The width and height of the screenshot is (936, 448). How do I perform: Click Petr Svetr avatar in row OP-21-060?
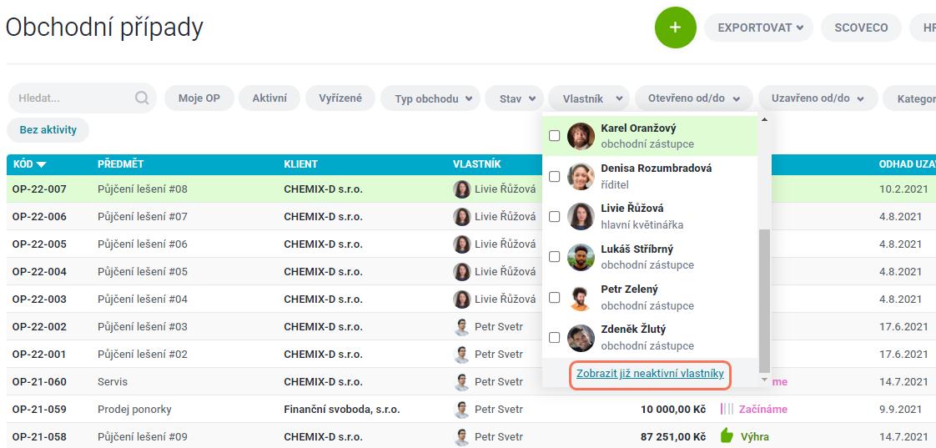click(461, 382)
